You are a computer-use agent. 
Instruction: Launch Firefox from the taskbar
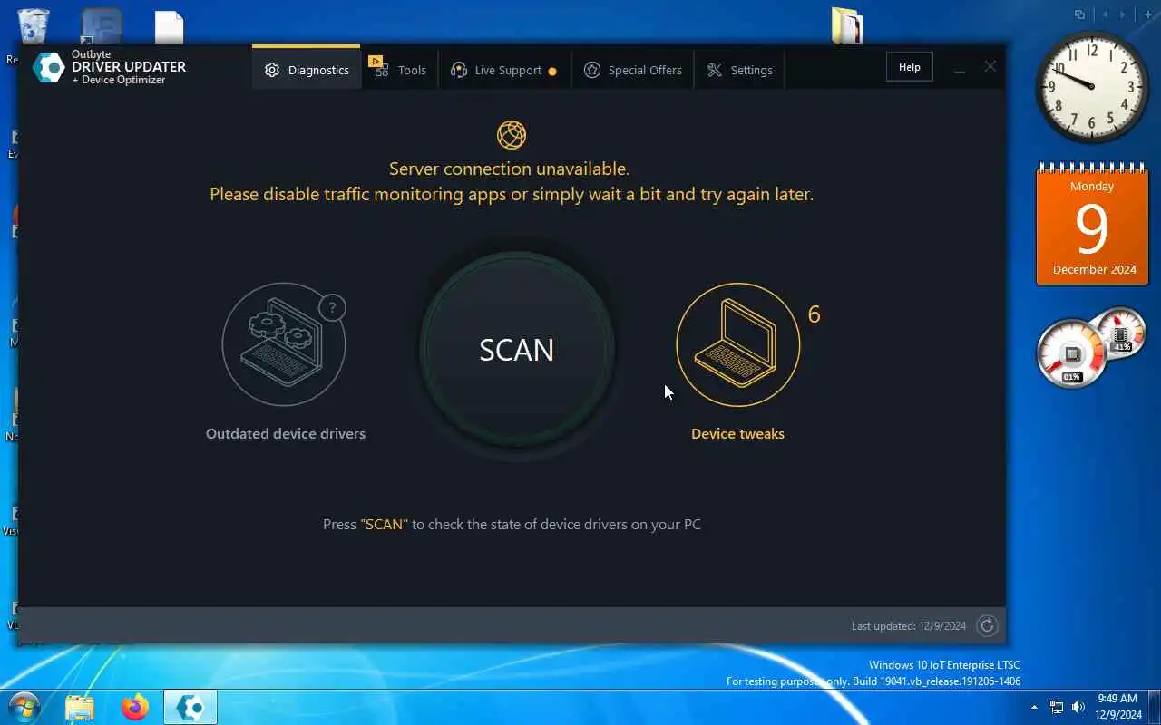(135, 707)
